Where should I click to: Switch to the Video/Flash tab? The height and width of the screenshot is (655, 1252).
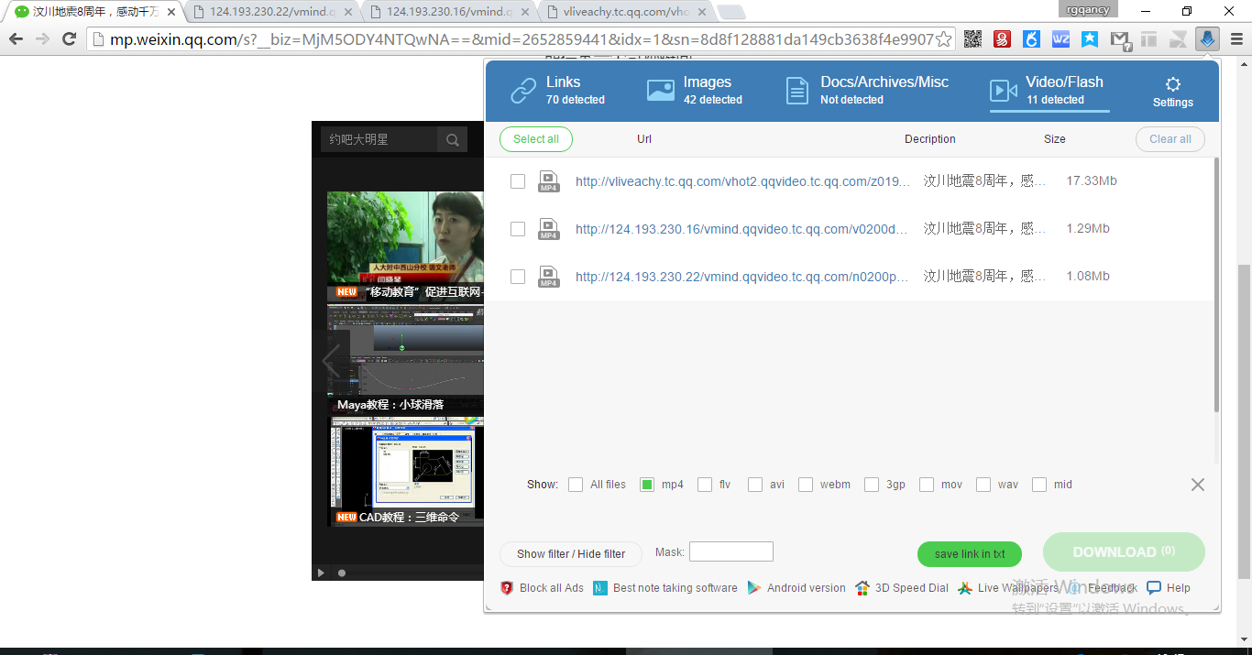[x=1049, y=91]
